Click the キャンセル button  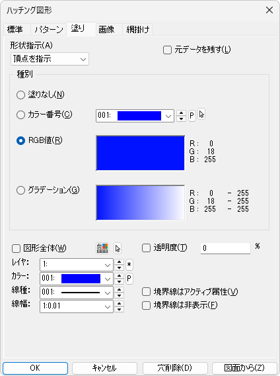(104, 368)
